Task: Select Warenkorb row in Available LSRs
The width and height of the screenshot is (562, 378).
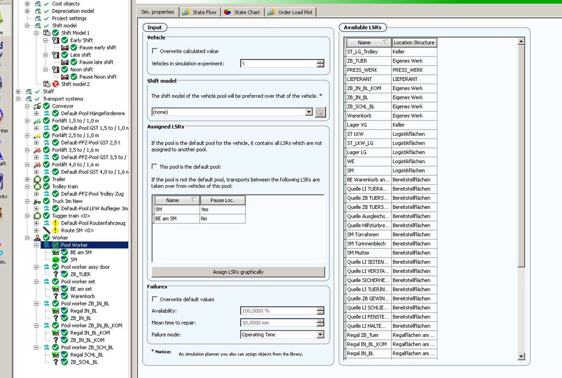Action: tap(391, 115)
